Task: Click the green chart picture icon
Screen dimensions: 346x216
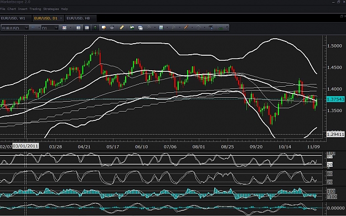Action: point(132,28)
